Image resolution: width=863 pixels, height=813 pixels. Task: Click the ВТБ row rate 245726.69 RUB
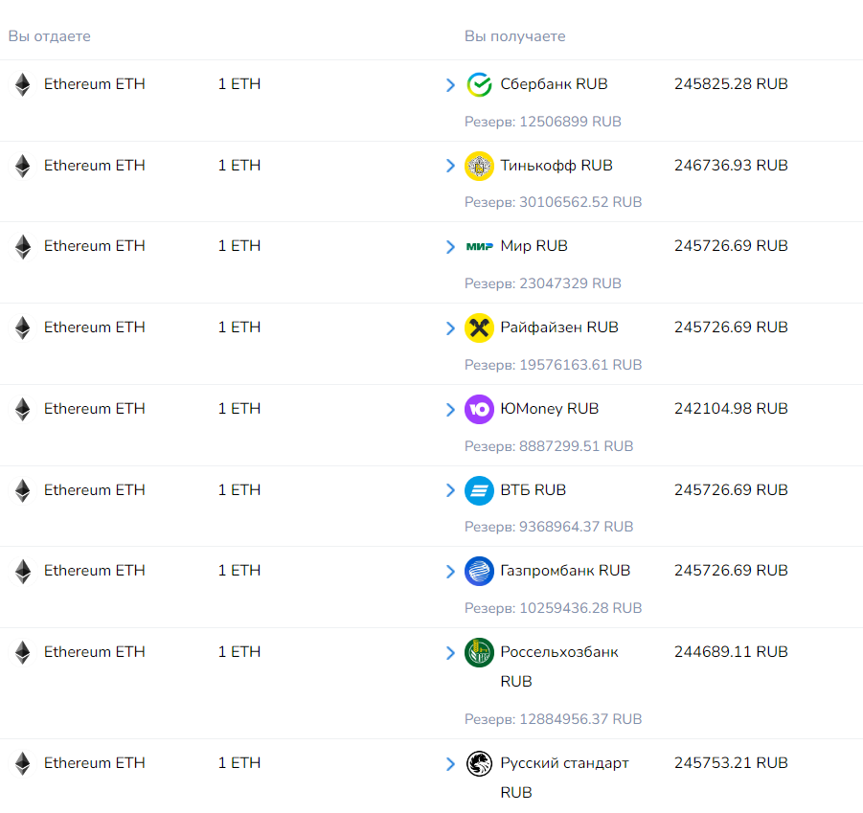(731, 489)
